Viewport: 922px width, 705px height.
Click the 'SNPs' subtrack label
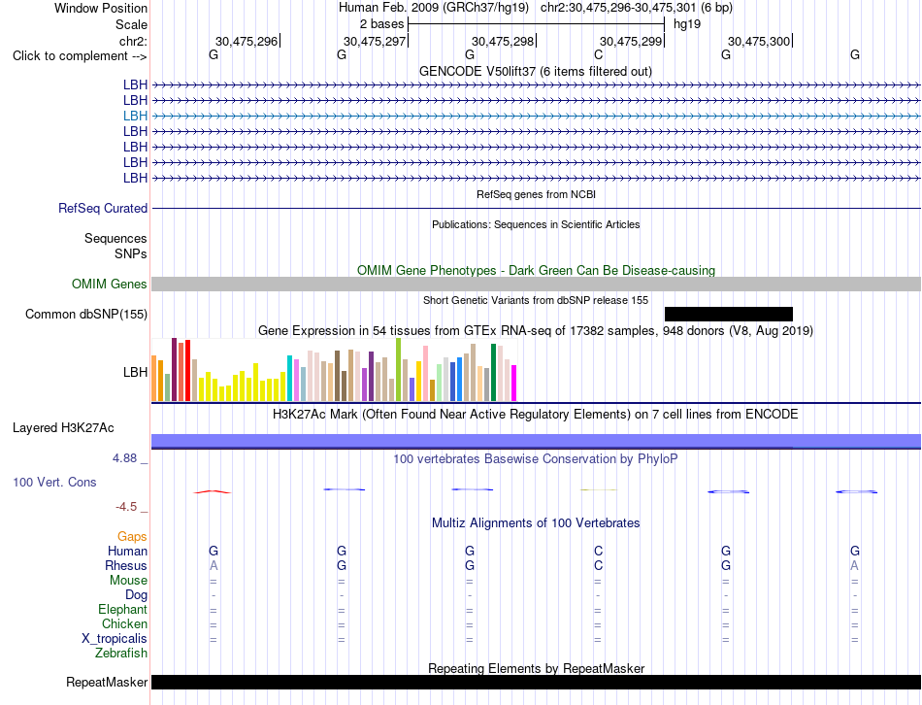131,253
